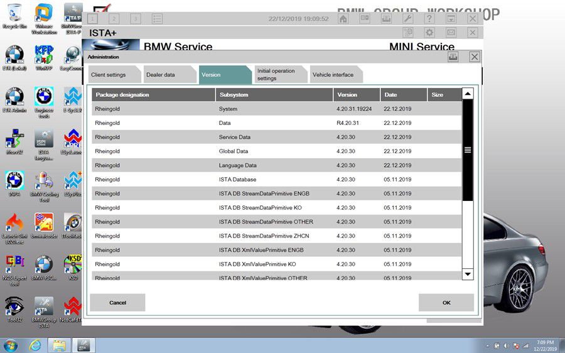The image size is (565, 353).
Task: Click the list view icon in top toolbar
Action: tap(157, 19)
